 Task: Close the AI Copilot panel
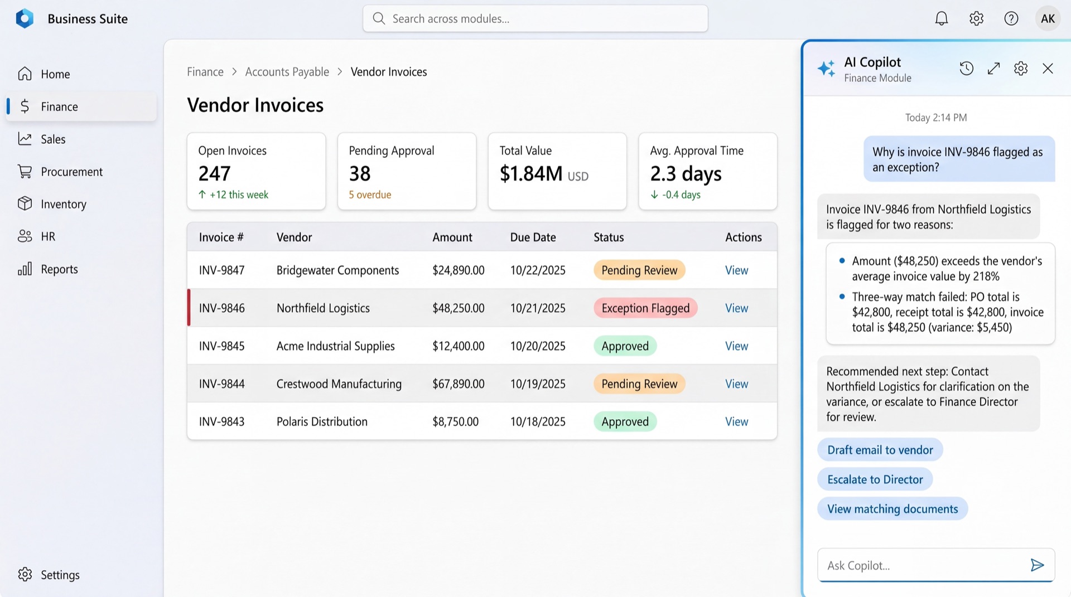(1048, 69)
